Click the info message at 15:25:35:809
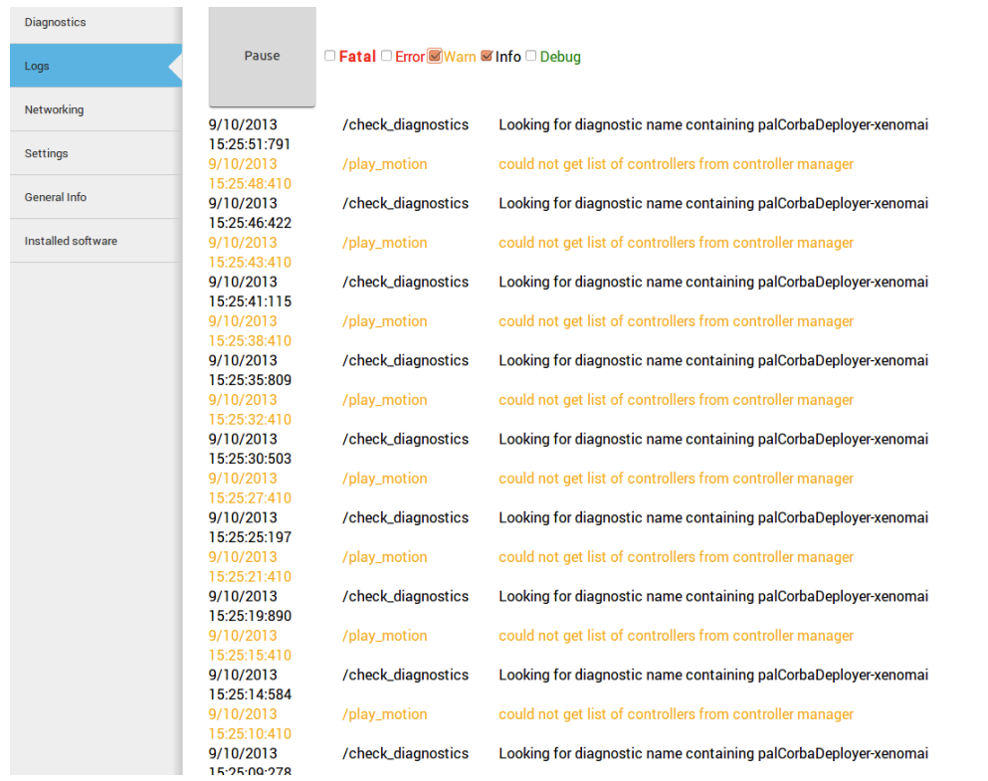988x781 pixels. pos(713,360)
